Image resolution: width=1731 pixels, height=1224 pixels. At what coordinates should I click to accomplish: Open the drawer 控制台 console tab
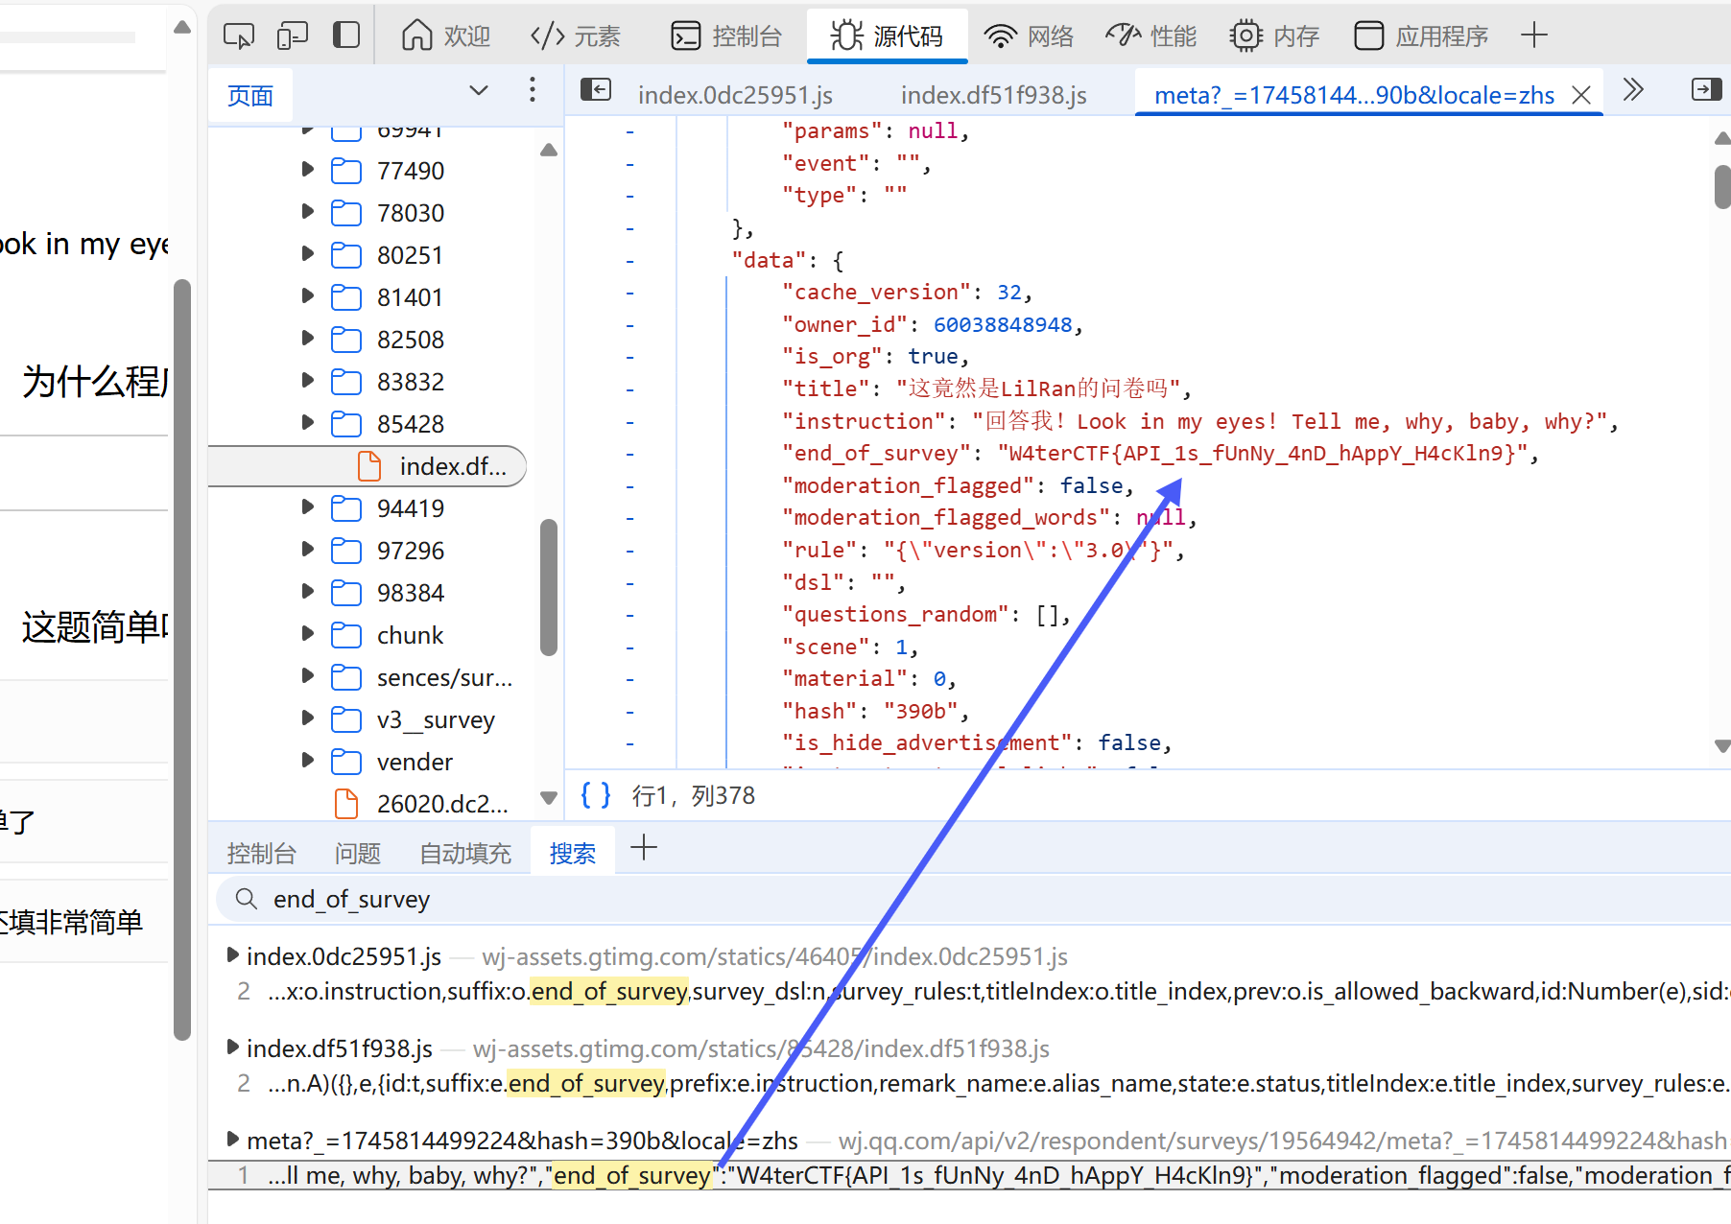click(261, 854)
